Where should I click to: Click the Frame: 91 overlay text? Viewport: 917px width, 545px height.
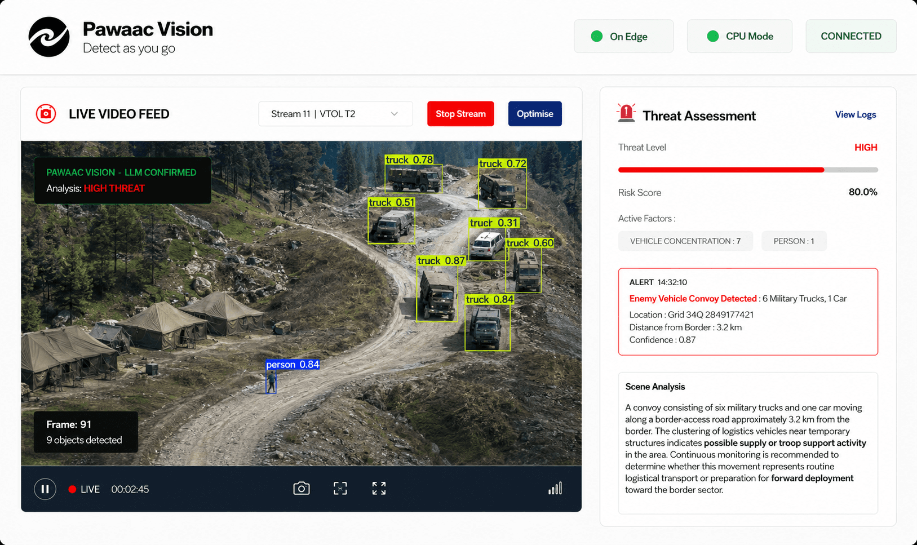point(69,424)
